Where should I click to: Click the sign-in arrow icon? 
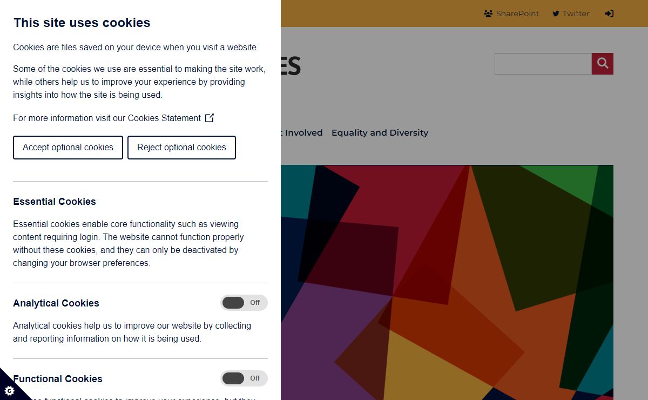[609, 14]
